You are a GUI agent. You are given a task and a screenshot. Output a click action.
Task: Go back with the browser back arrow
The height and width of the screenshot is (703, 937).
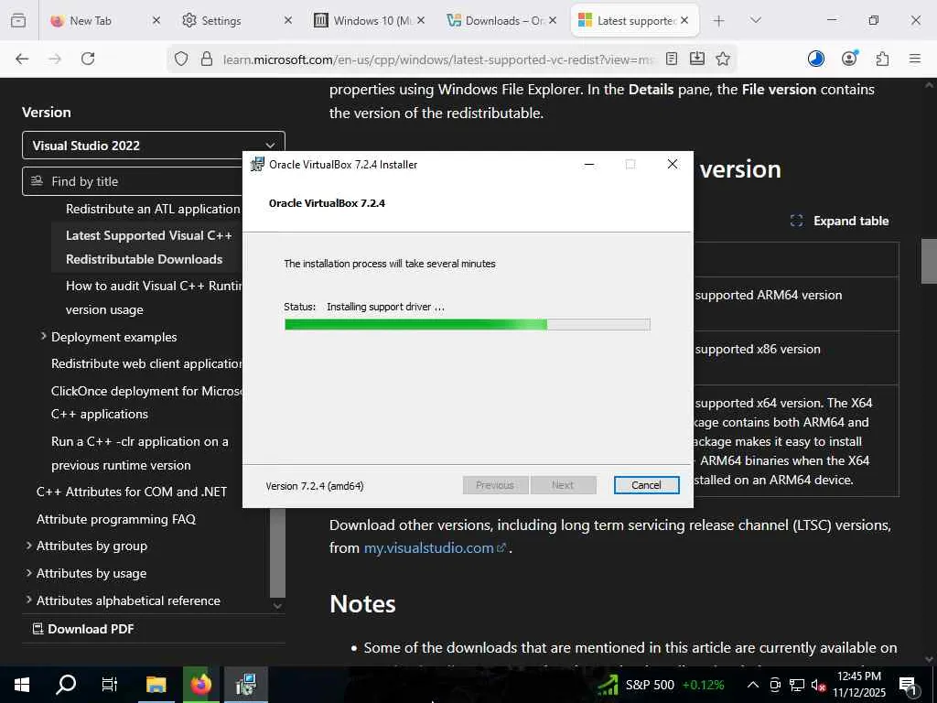22,59
